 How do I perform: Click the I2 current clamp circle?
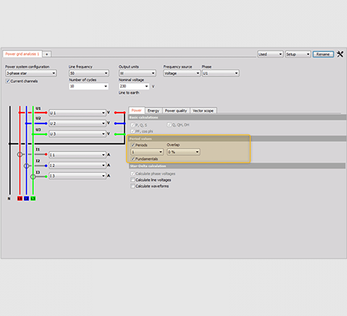pos(27,166)
